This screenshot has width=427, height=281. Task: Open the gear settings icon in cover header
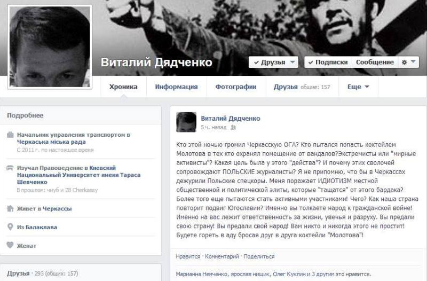pyautogui.click(x=405, y=63)
